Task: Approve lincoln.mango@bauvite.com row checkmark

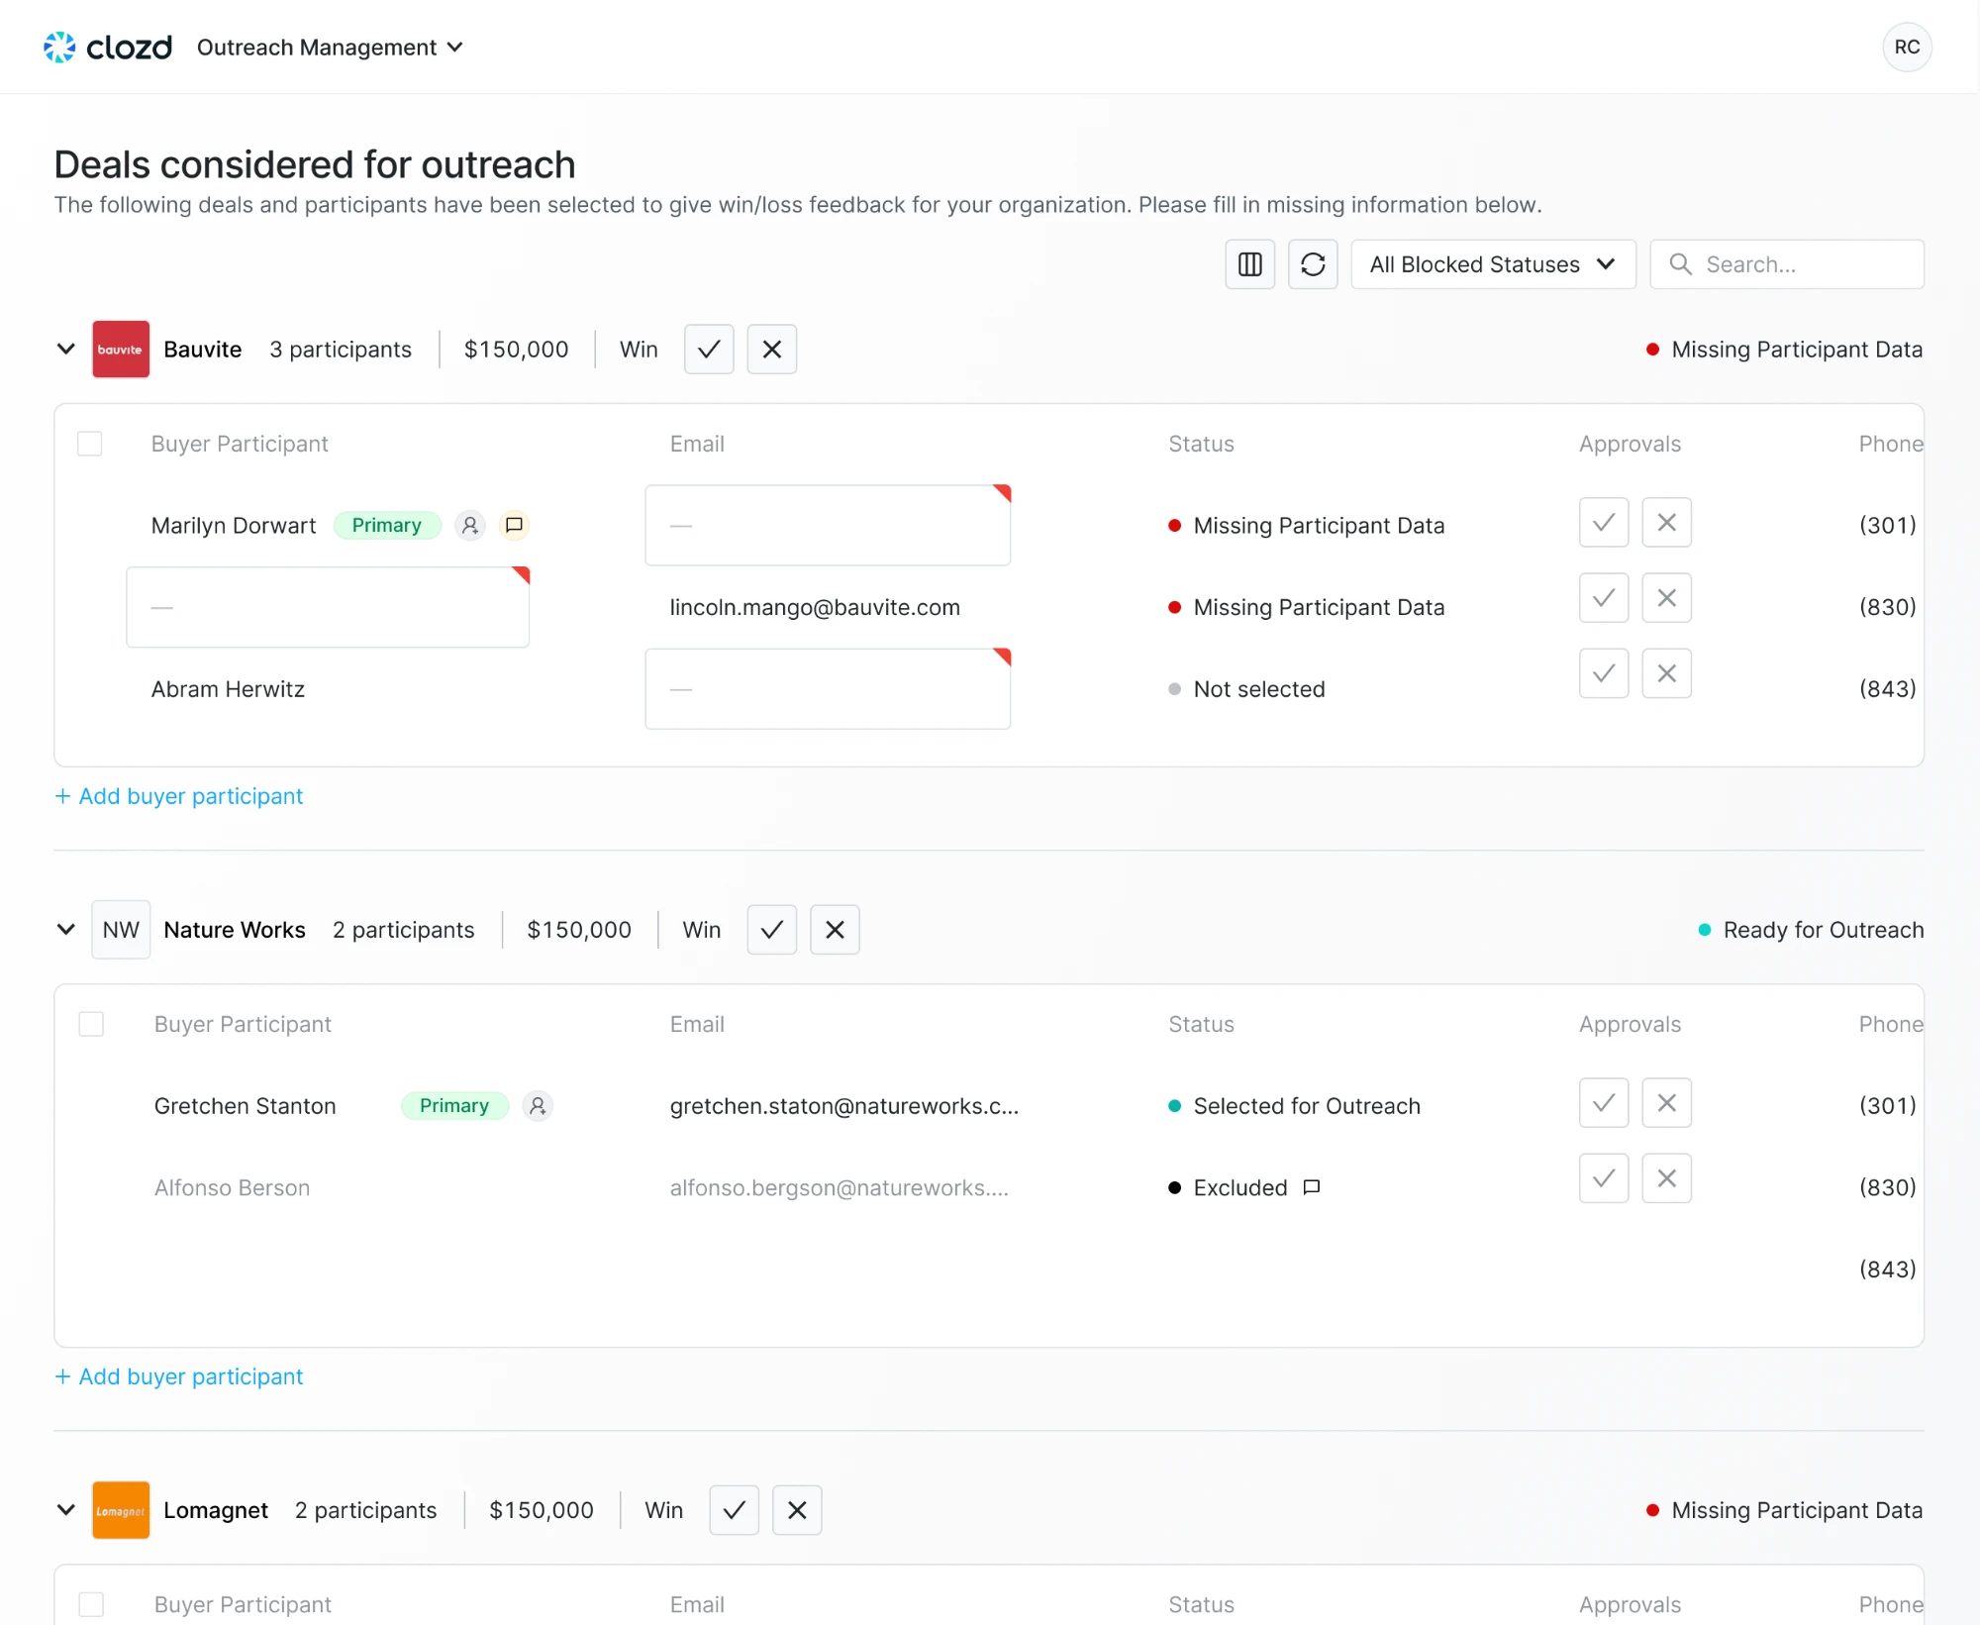Action: 1604,598
